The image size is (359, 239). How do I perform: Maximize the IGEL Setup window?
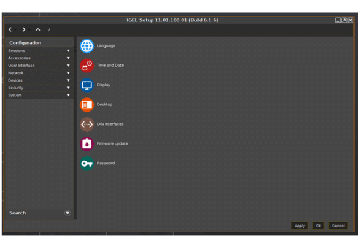click(344, 20)
